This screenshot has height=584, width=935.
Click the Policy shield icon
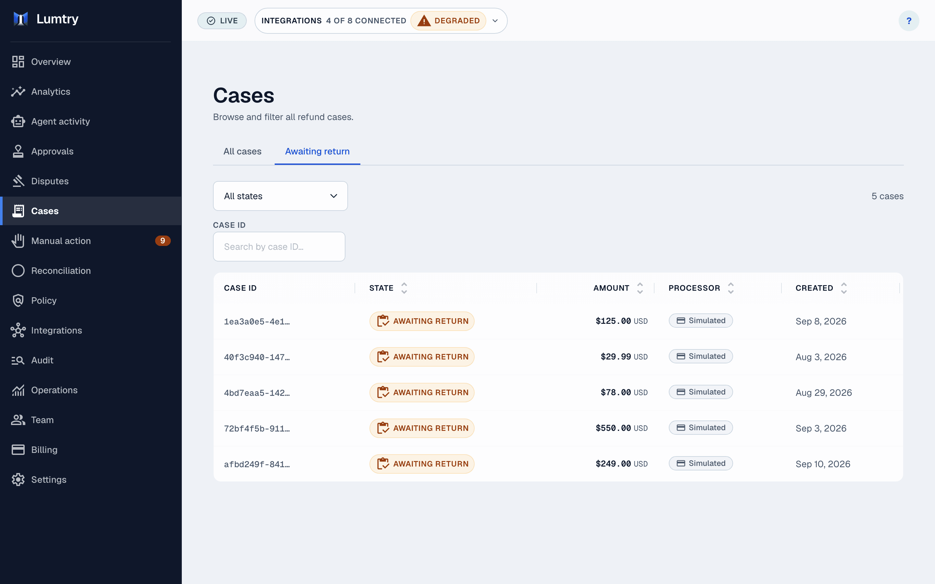click(18, 300)
